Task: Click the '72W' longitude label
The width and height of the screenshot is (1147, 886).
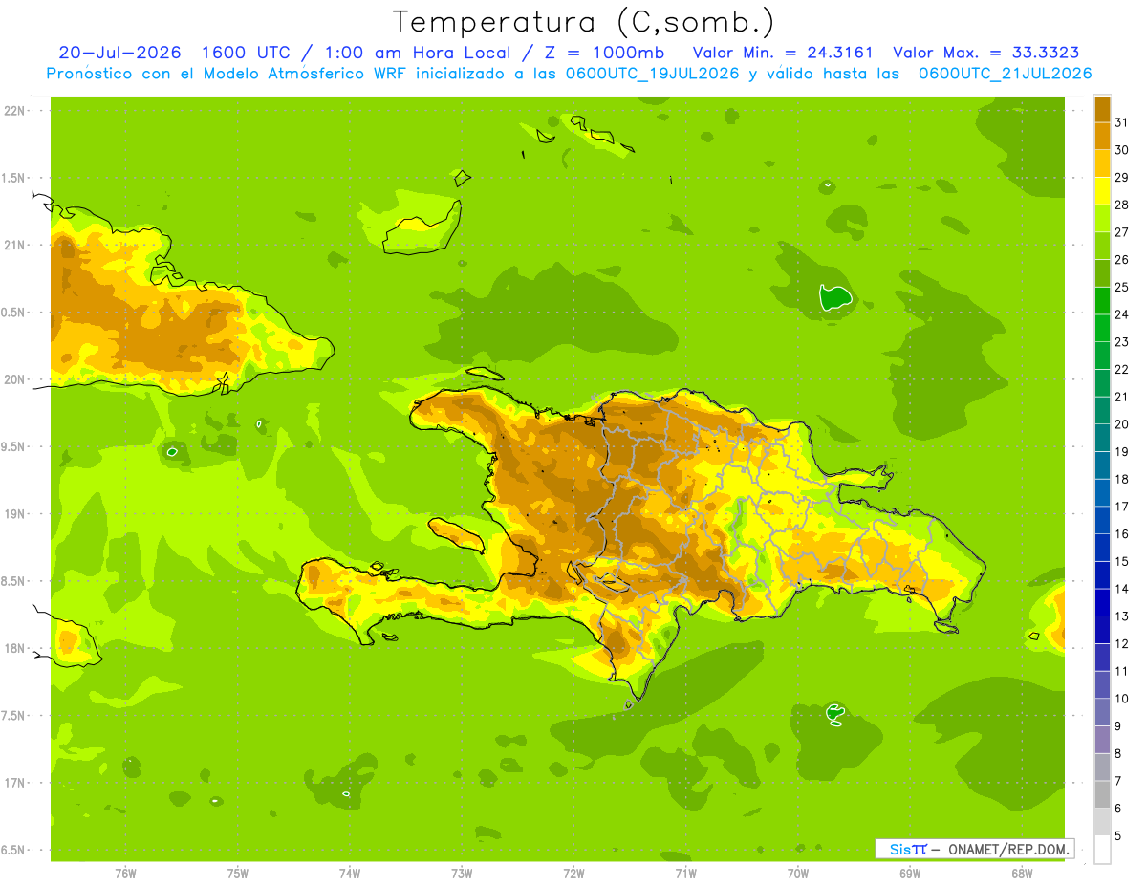Action: pyautogui.click(x=573, y=874)
